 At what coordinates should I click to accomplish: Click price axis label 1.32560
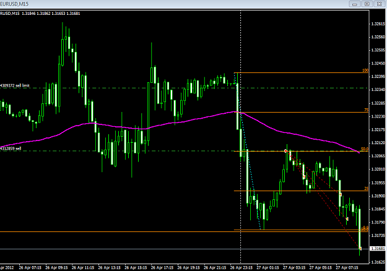pyautogui.click(x=378, y=37)
